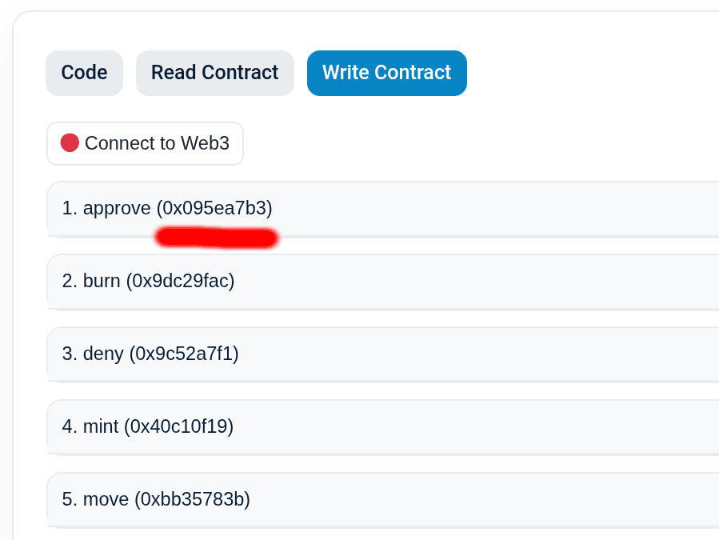Click the Connect to Web3 button
Image resolution: width=719 pixels, height=540 pixels.
(145, 143)
